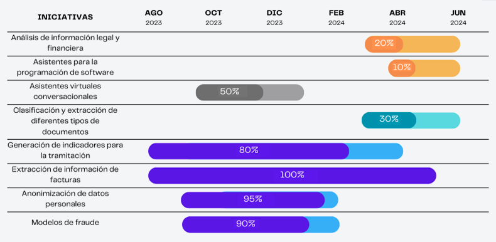Select Generación de indicadores para la tramitación

[x=65, y=150]
